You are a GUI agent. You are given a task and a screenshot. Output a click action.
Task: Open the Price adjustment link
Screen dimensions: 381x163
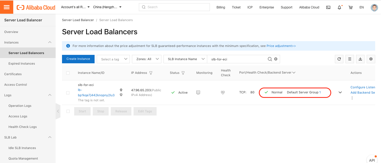(281, 46)
